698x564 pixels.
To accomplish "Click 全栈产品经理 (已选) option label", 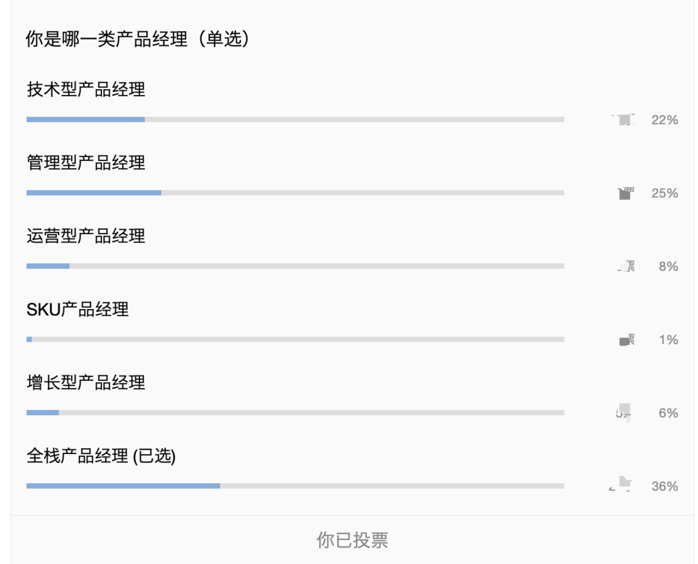I will [101, 456].
